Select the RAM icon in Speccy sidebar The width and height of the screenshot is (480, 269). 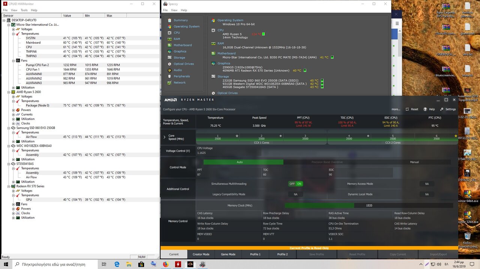(170, 39)
